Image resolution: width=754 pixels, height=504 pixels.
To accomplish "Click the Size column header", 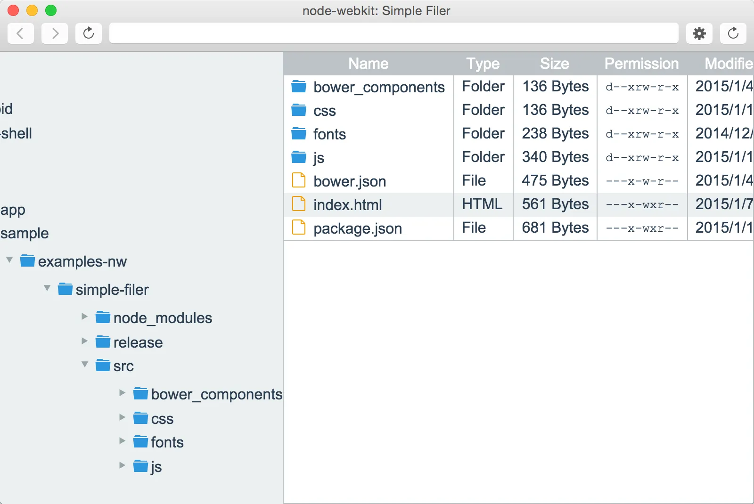I will (x=554, y=64).
